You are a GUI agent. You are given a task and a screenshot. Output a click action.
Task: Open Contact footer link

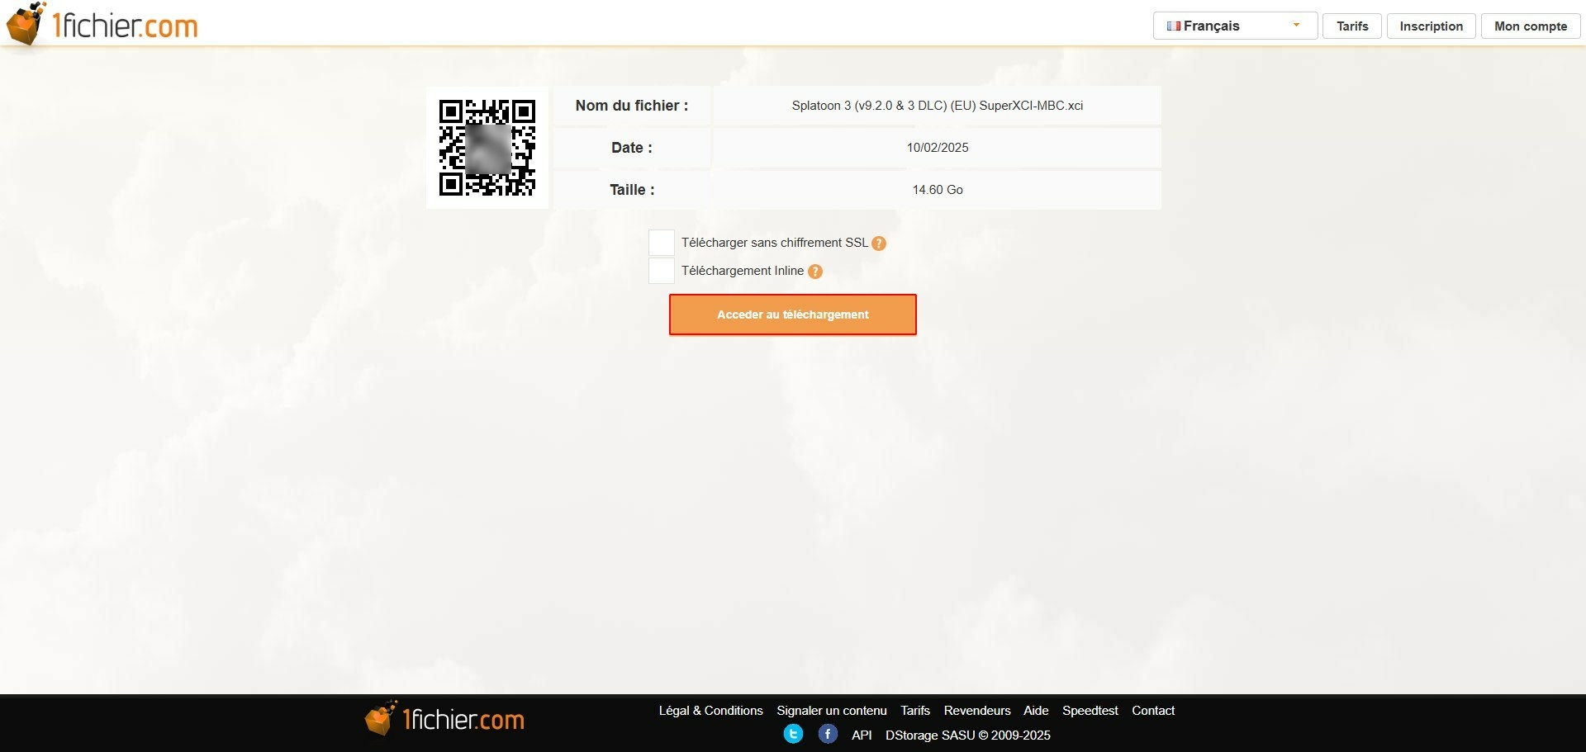[x=1153, y=711]
